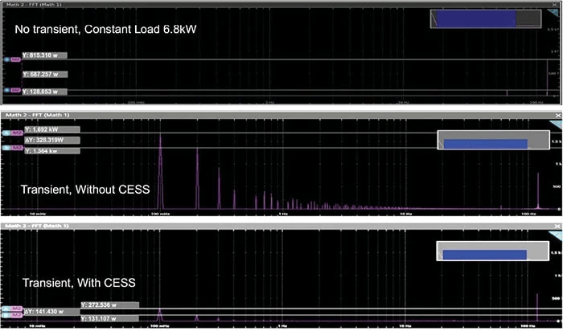
Task: Select the Y: 815.310 W cursor readout
Action: click(44, 56)
